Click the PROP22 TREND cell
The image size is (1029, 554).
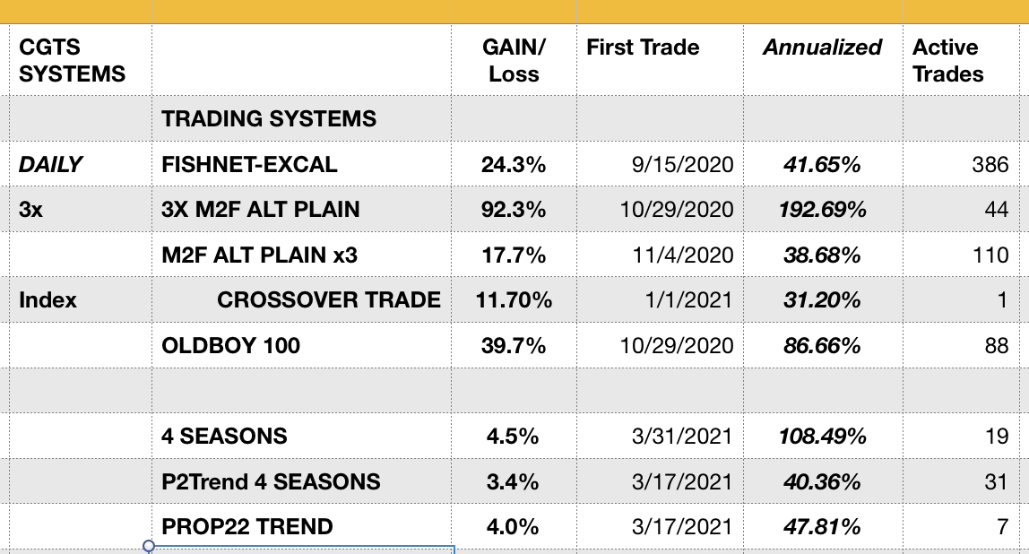[247, 526]
